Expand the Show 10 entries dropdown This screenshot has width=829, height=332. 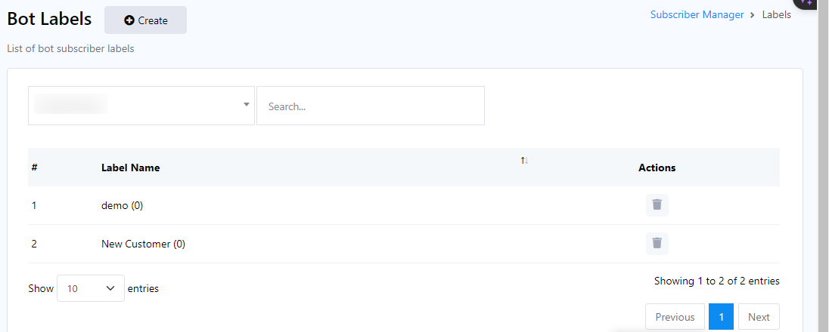click(x=91, y=288)
